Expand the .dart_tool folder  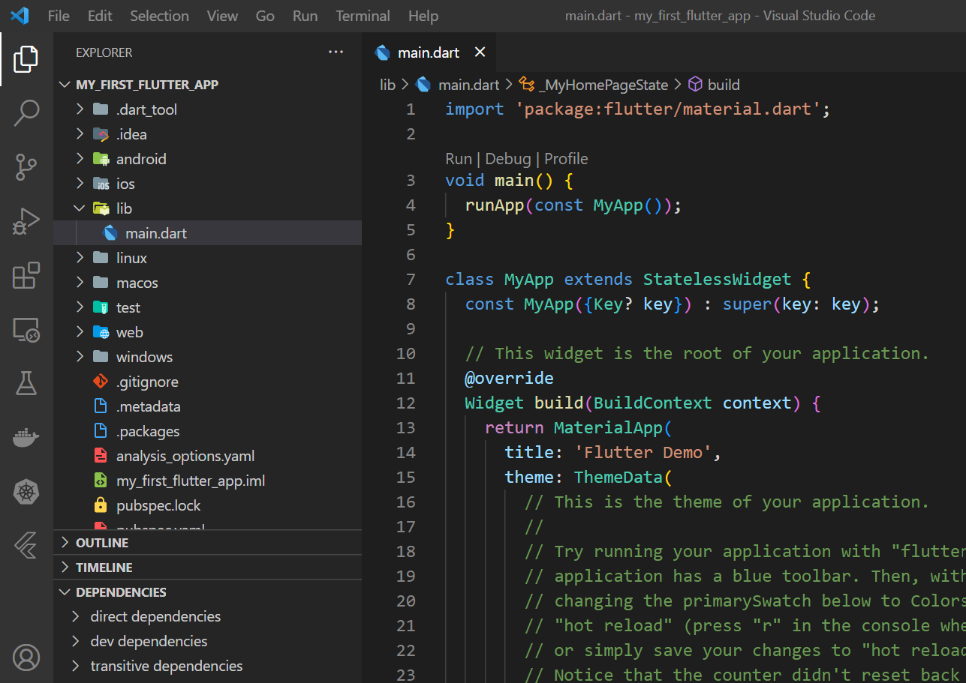[x=80, y=109]
